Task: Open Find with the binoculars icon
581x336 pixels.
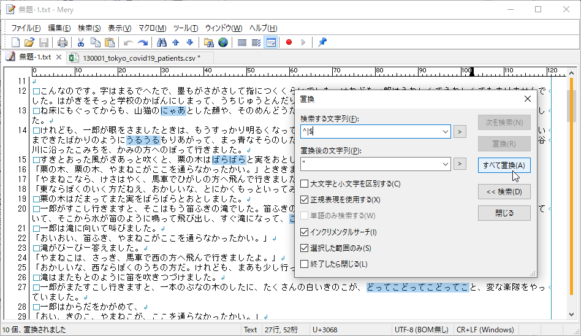Action: click(x=162, y=42)
